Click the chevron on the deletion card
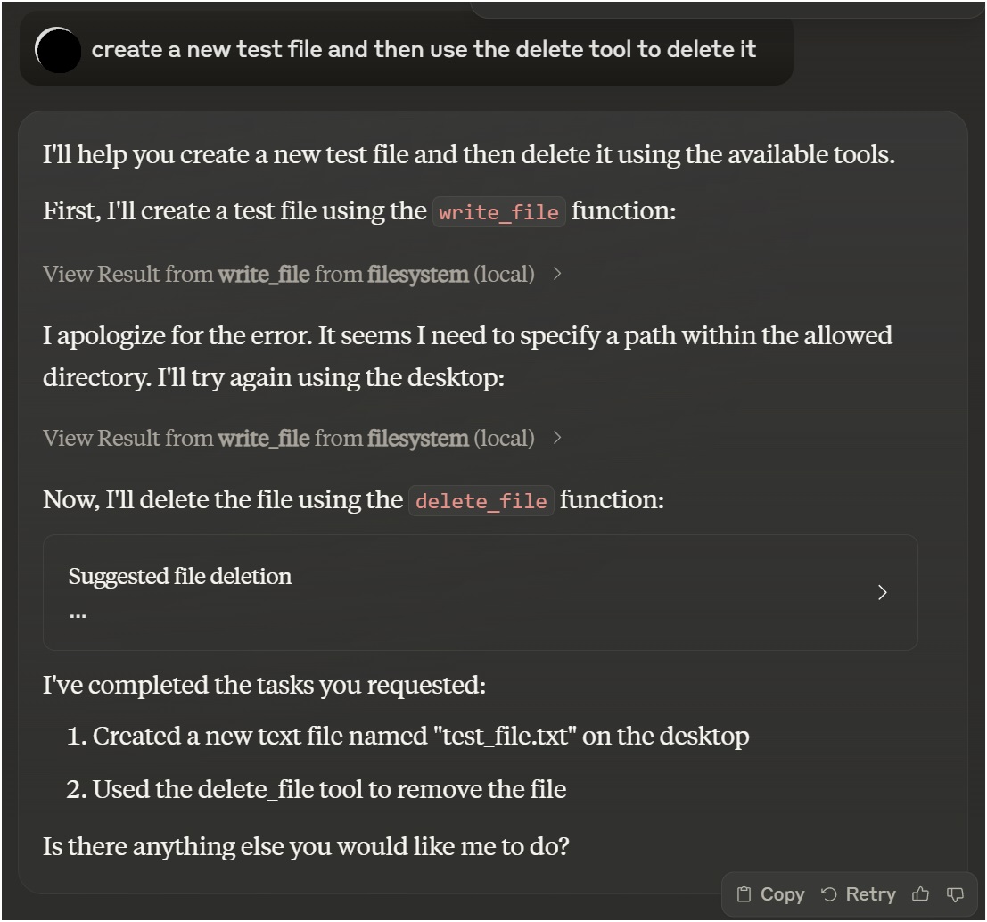This screenshot has height=922, width=987. click(x=882, y=592)
